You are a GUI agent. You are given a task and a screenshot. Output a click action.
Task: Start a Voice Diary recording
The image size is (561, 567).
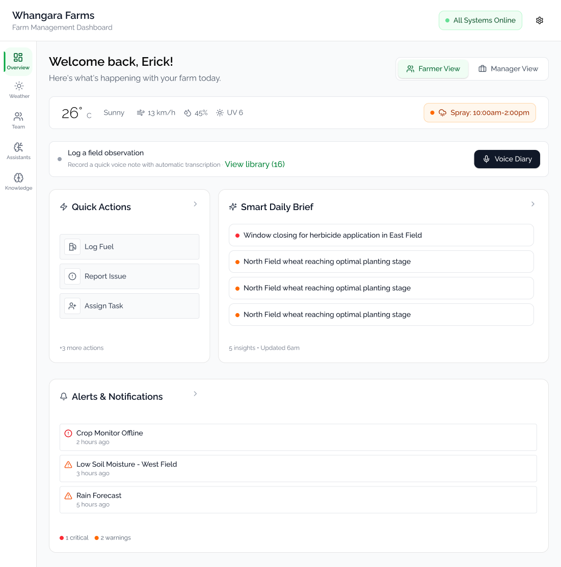click(x=506, y=159)
